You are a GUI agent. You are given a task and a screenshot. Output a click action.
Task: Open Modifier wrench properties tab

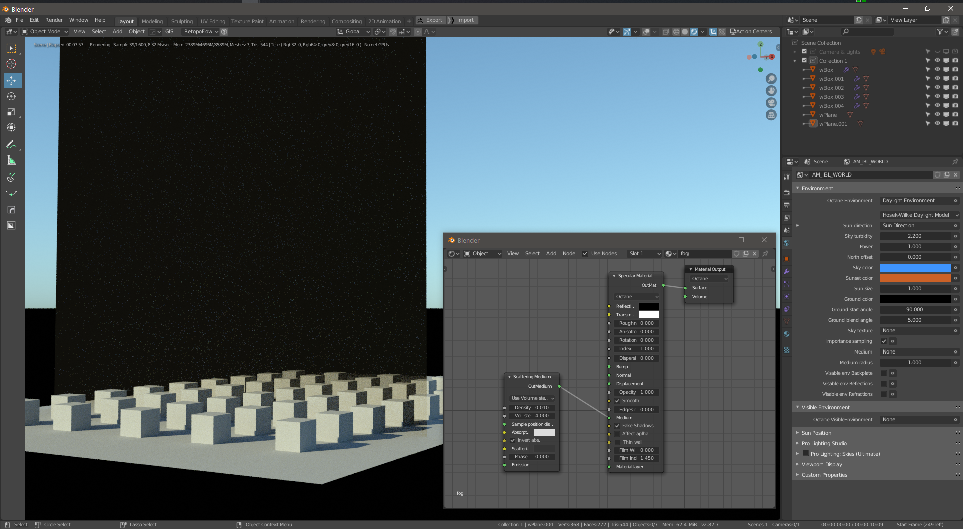click(787, 271)
